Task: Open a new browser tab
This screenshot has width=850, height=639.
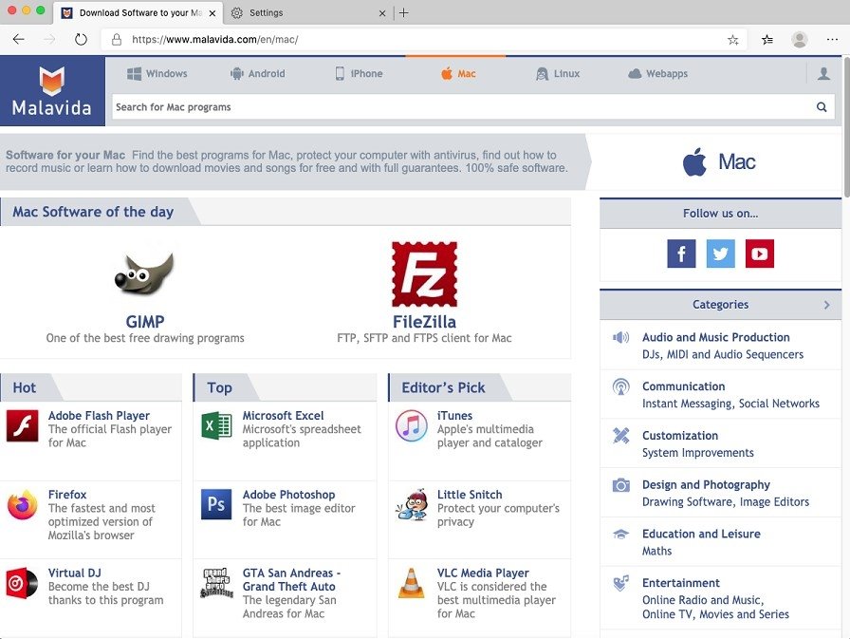Action: (x=404, y=12)
